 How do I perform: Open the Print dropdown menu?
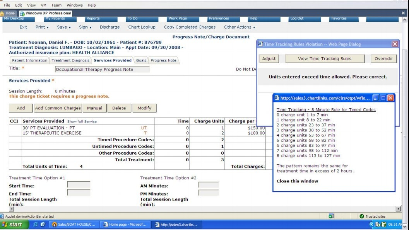point(42,27)
